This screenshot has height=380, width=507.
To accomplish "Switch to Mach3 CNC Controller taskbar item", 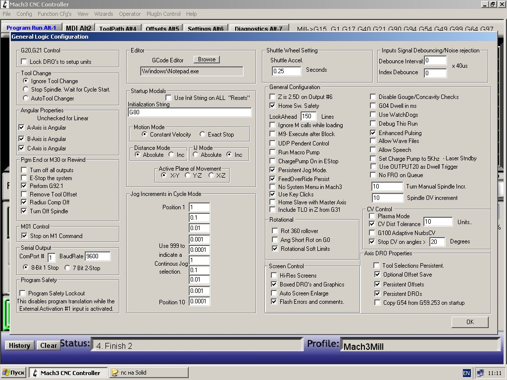I will (68, 373).
